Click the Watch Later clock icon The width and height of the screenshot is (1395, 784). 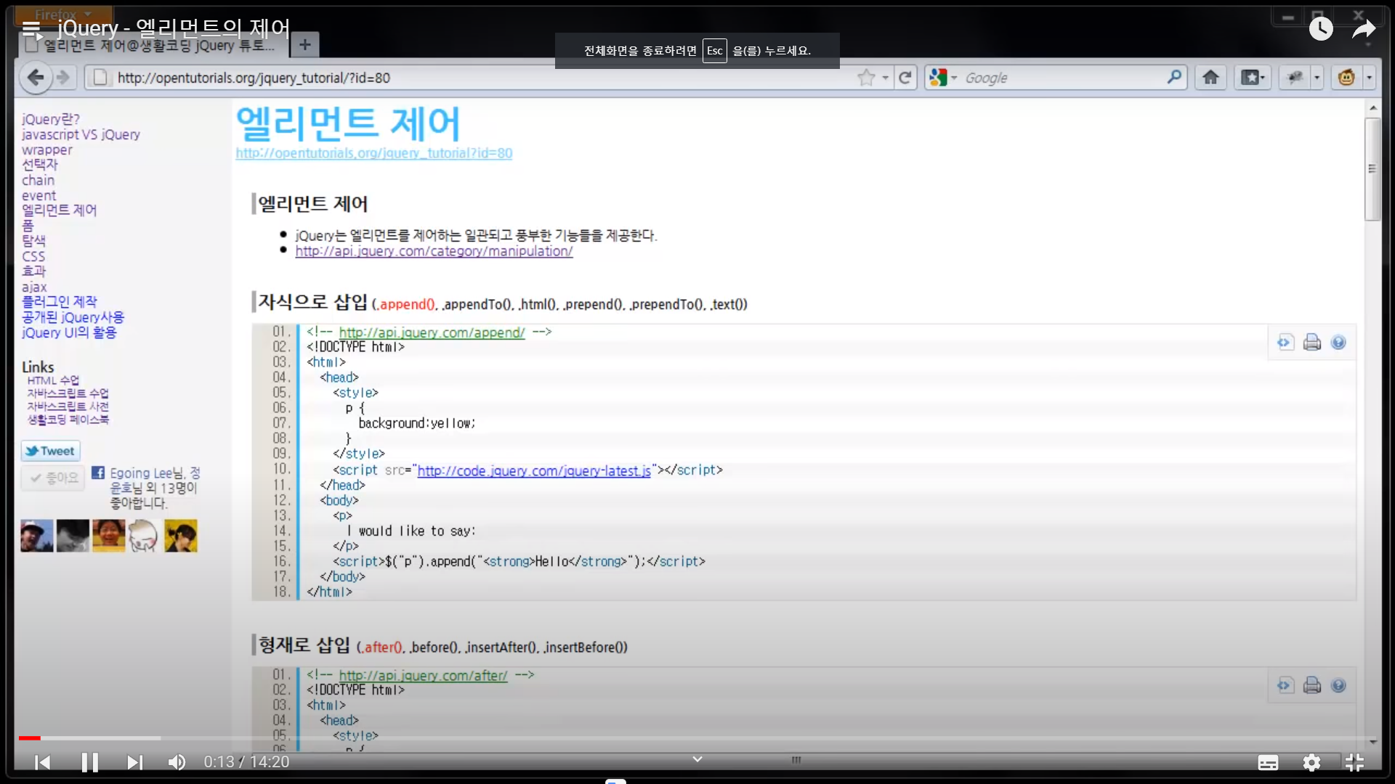(1321, 29)
